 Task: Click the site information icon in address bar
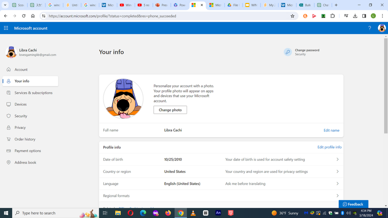tap(43, 16)
